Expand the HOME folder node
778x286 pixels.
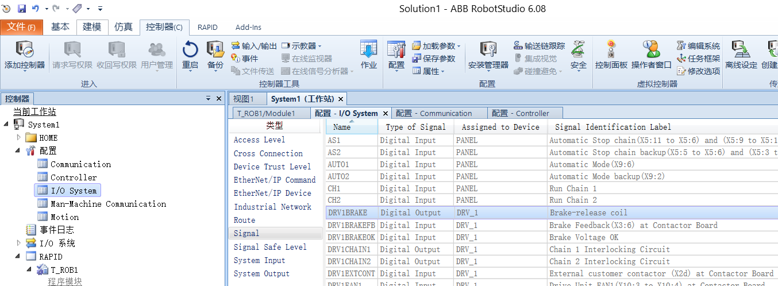19,137
